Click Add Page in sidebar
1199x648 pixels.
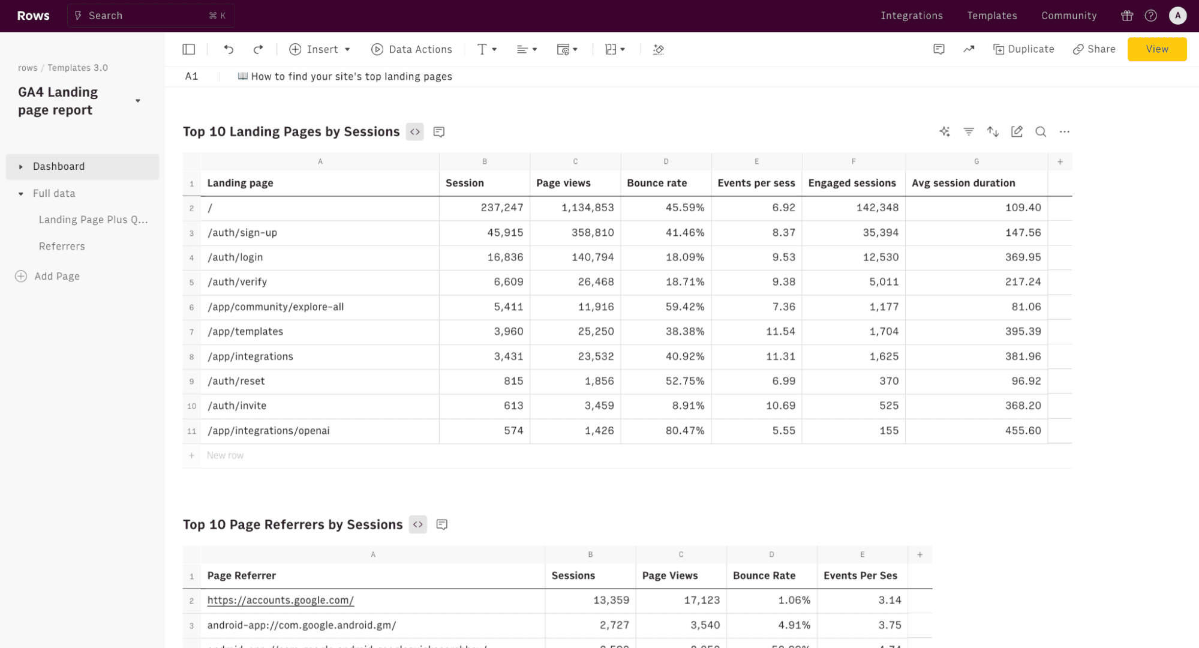pyautogui.click(x=47, y=276)
